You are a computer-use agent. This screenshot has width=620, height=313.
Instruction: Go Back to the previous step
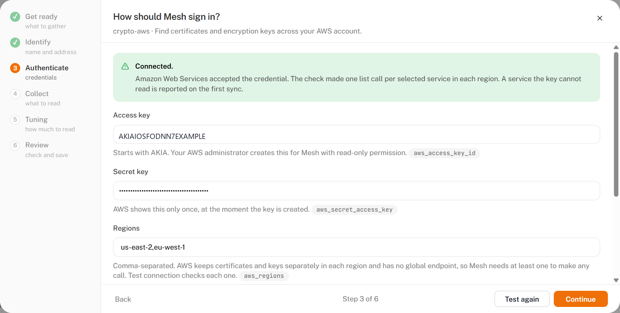(123, 299)
